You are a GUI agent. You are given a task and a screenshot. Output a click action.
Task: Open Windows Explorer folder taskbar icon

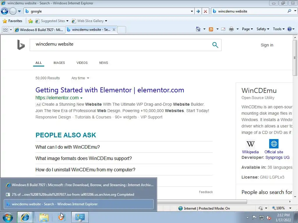tap(44, 217)
